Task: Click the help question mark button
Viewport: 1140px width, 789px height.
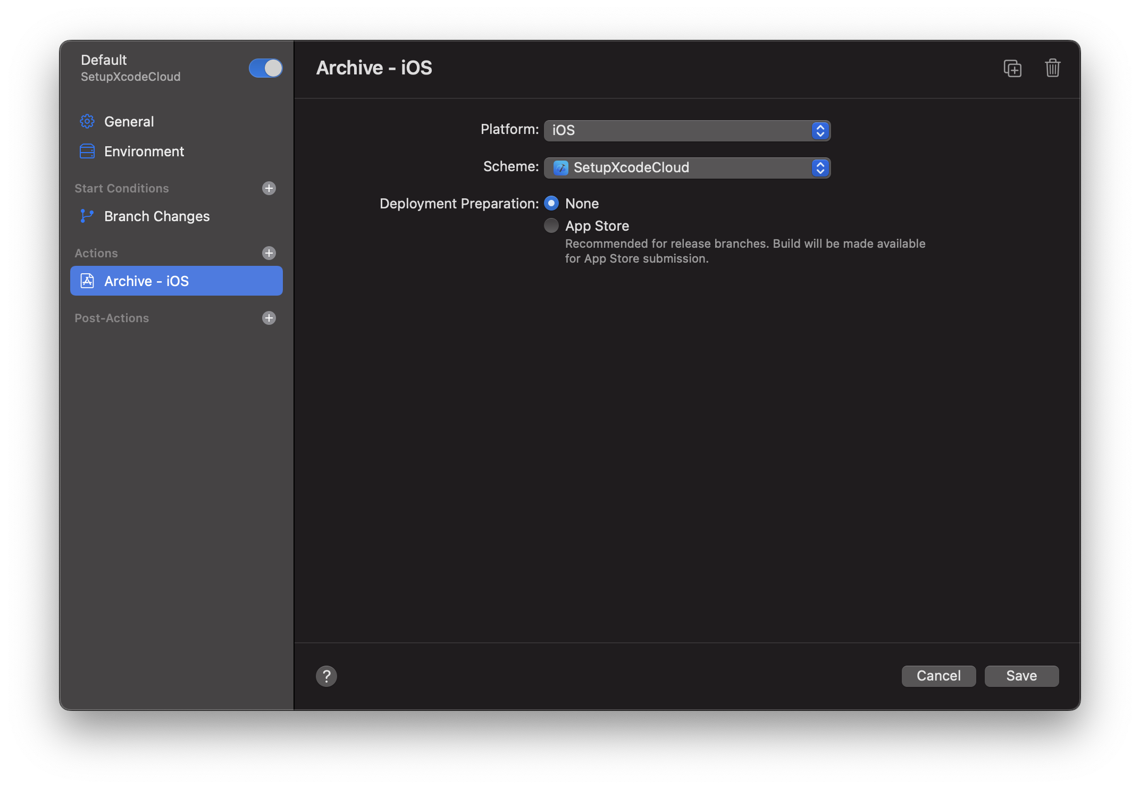Action: point(326,676)
